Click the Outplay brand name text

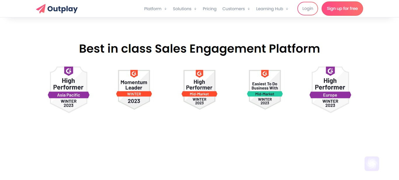point(63,9)
